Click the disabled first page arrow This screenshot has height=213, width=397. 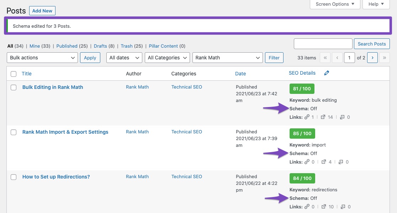(325, 58)
